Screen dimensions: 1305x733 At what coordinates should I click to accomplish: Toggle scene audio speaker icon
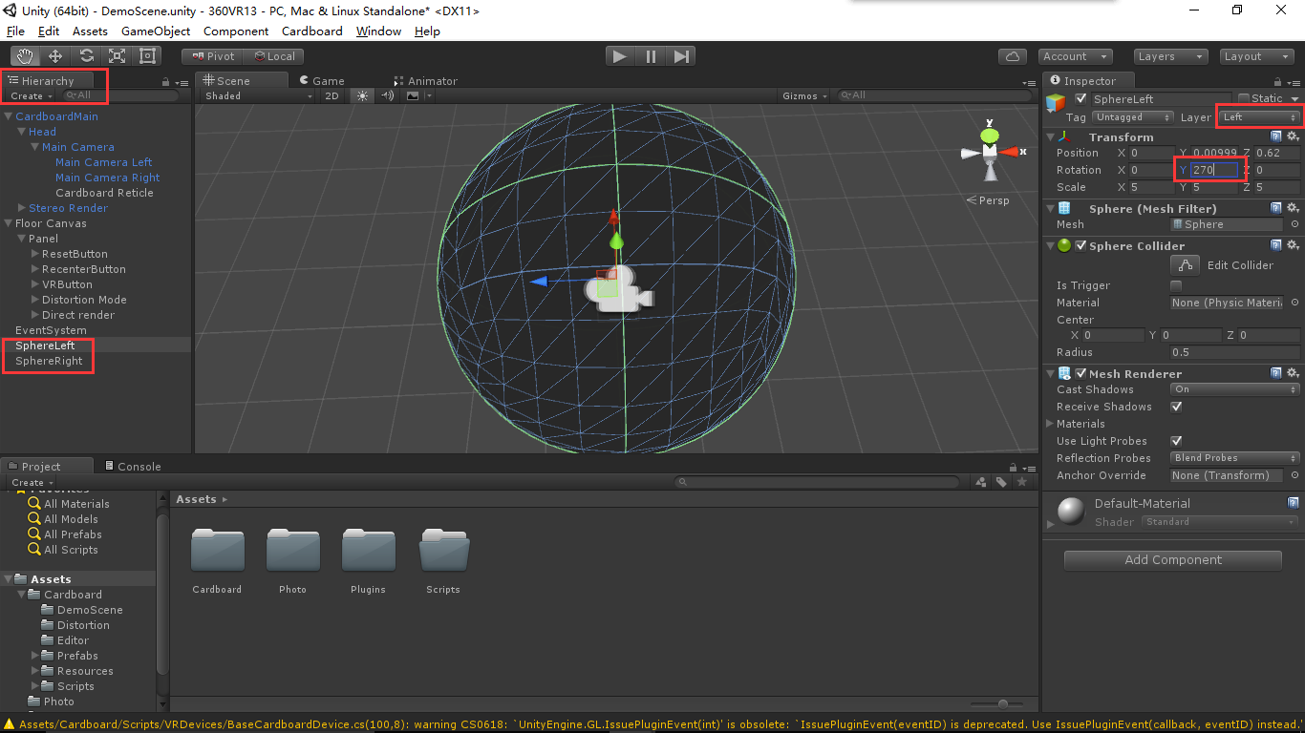388,95
